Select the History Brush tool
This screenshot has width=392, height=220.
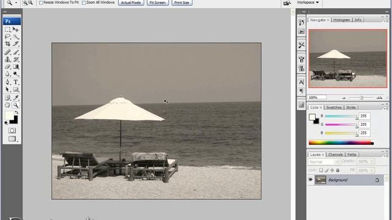pos(16,59)
